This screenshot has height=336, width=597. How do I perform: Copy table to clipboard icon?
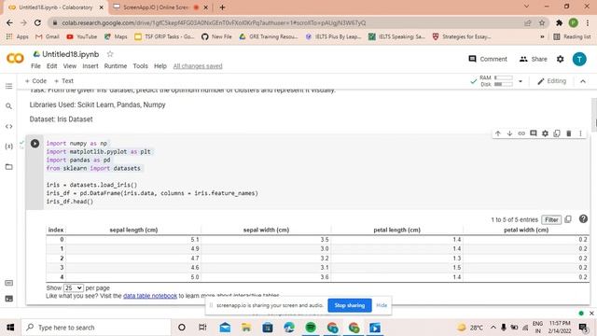[x=568, y=219]
